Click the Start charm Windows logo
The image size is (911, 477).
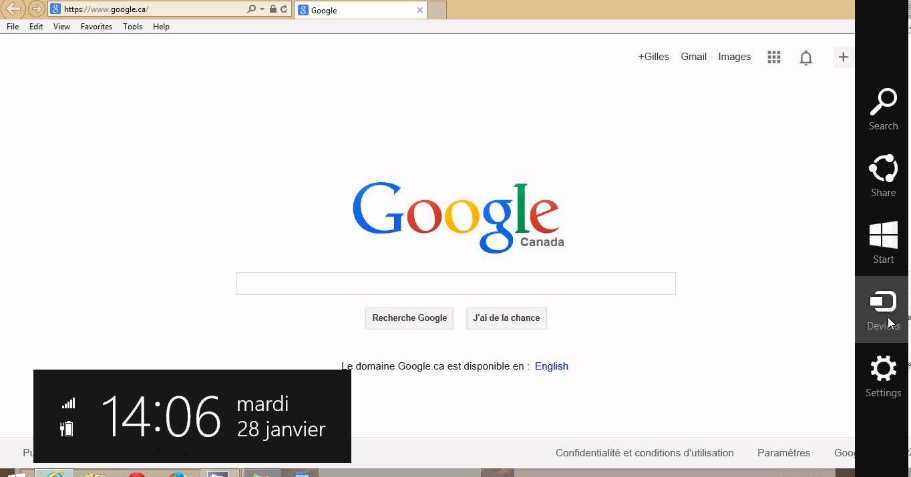coord(883,237)
